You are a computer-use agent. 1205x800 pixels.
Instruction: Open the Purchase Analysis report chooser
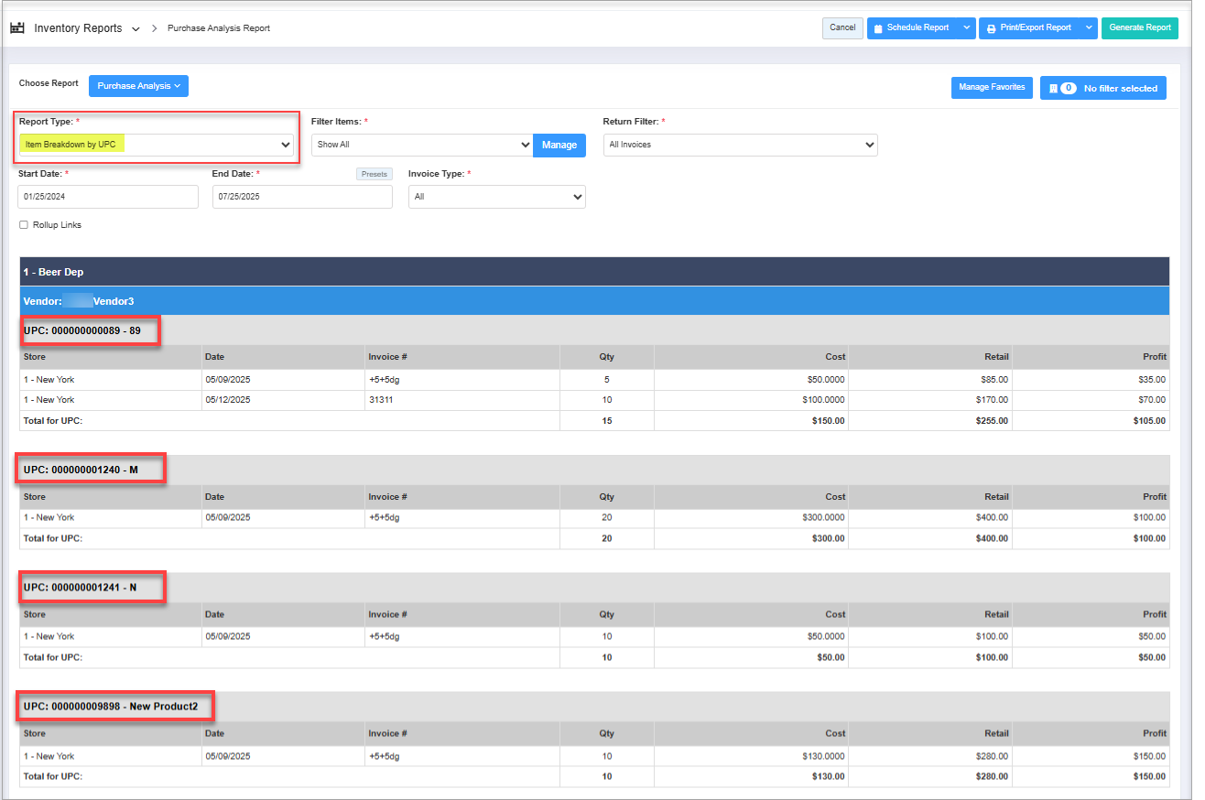point(138,86)
